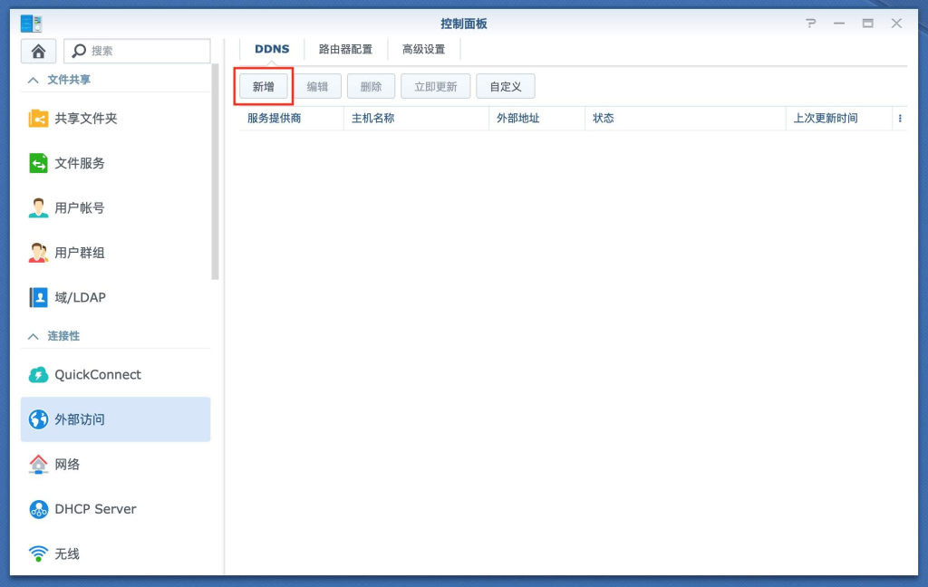928x587 pixels.
Task: Select 文件服务 in the sidebar
Action: coord(86,163)
